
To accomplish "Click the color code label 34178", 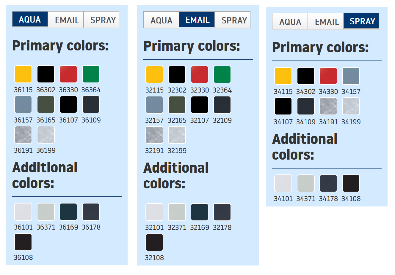I will click(x=328, y=199).
